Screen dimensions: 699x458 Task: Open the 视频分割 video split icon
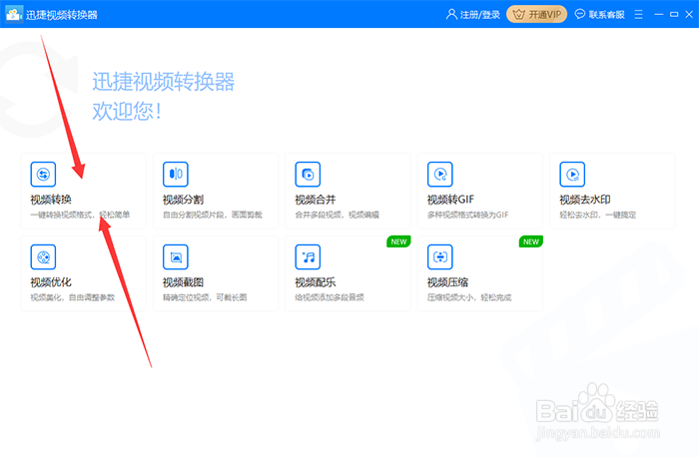click(x=176, y=175)
